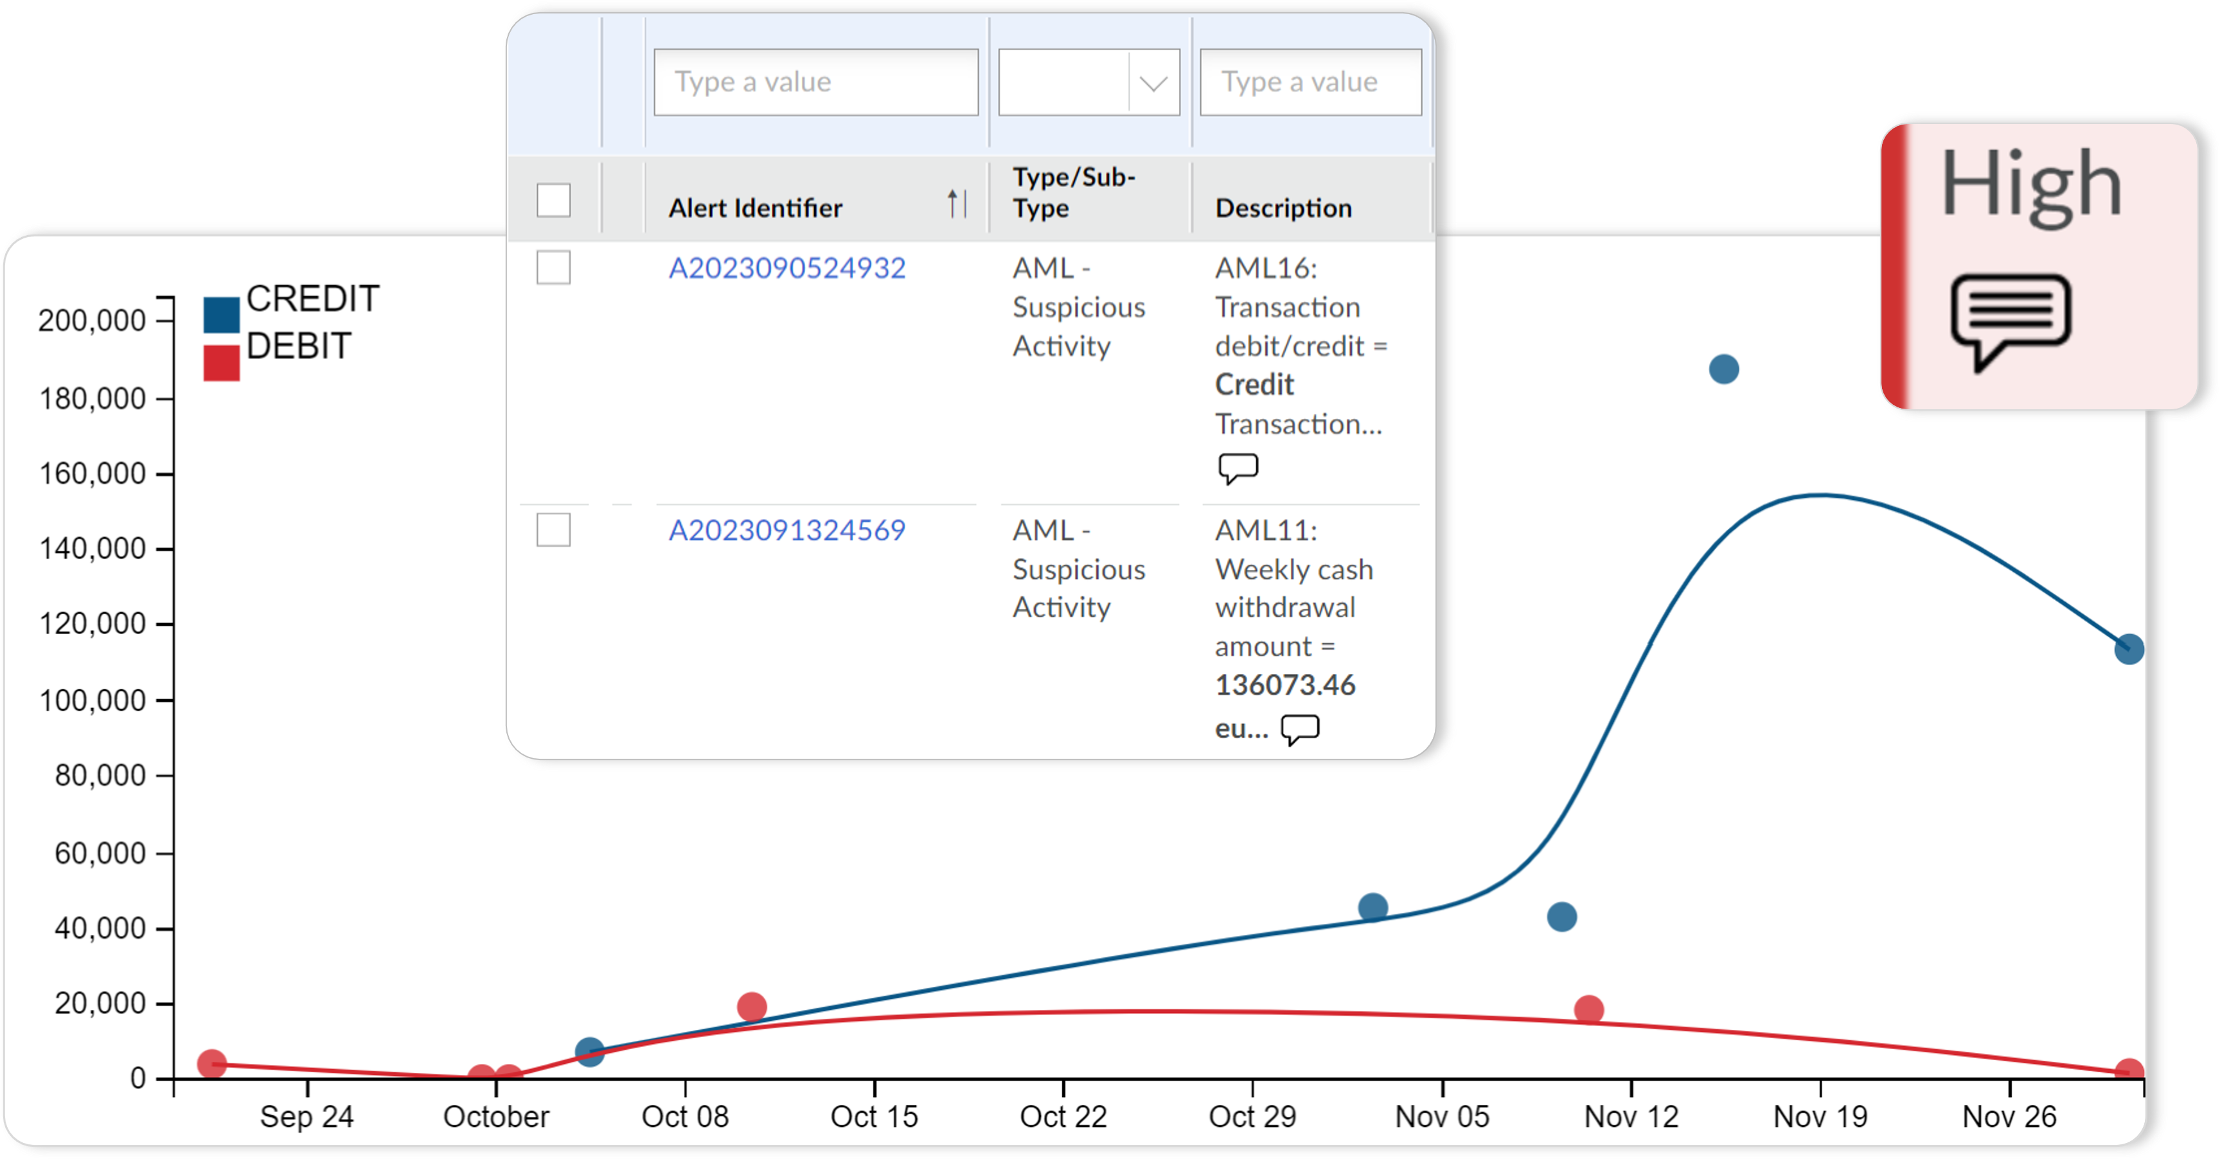
Task: Click the Oct 15 axis label
Action: point(874,1117)
